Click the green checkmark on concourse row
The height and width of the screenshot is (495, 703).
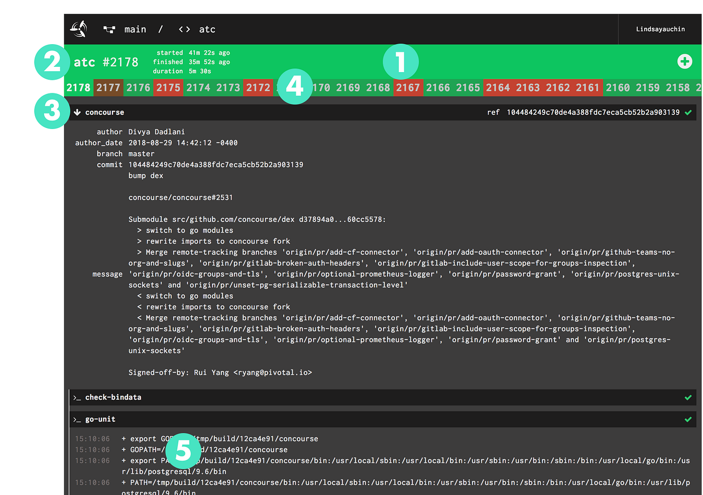point(688,112)
